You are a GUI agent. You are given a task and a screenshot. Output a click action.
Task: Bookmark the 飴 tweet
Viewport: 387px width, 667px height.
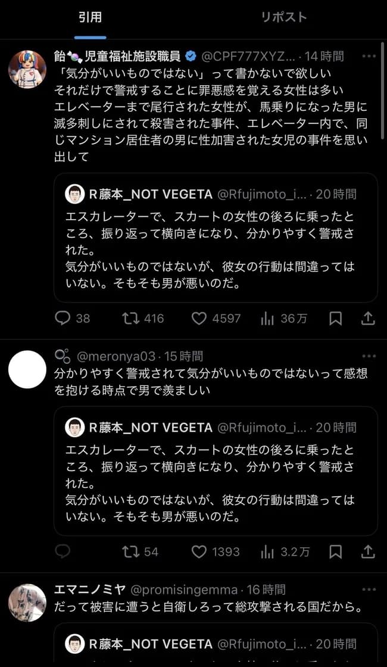point(335,319)
